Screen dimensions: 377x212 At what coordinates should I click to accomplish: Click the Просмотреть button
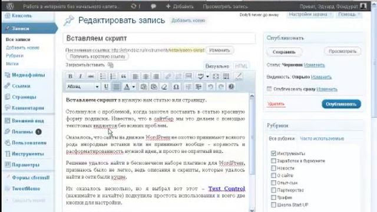point(342,51)
